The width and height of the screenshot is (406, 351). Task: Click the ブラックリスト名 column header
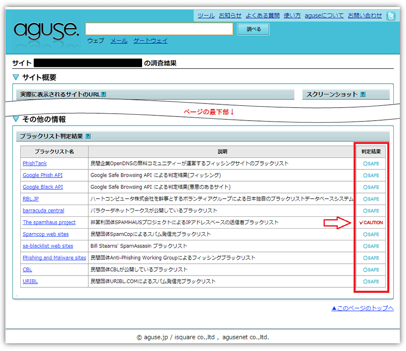pos(55,152)
